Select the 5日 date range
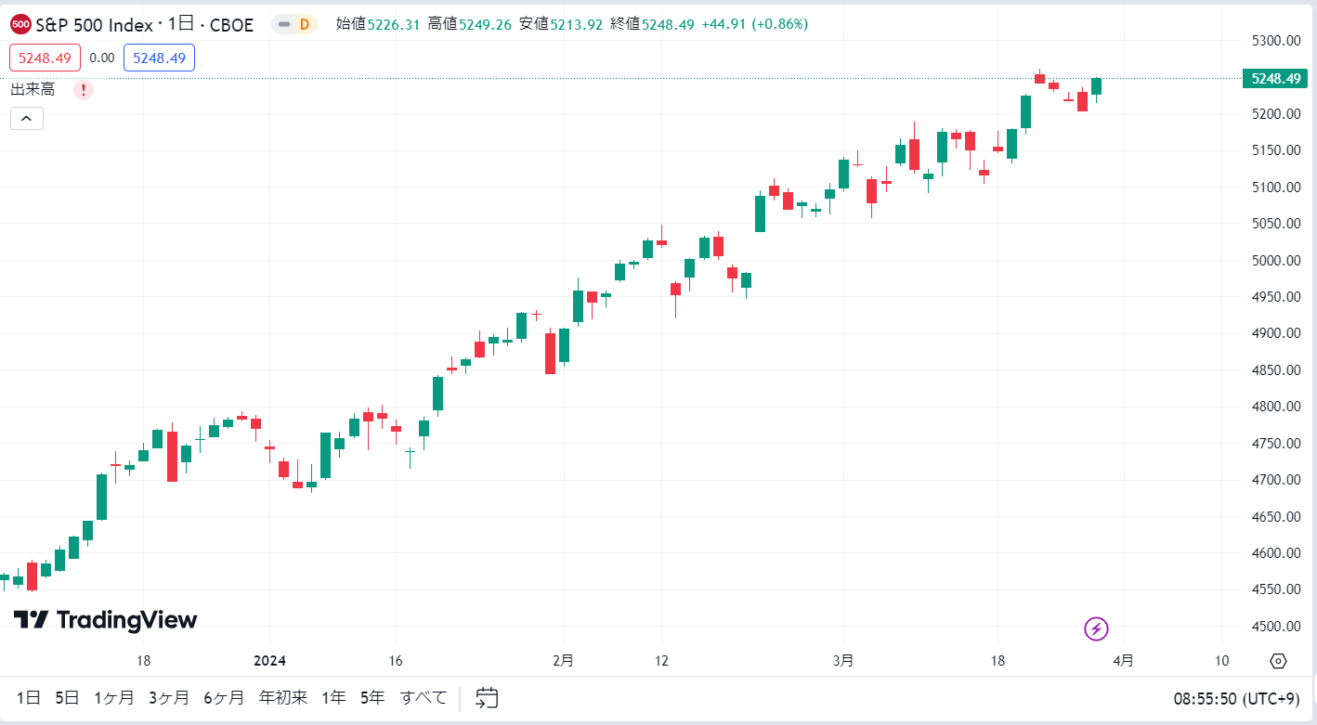This screenshot has width=1317, height=725. pos(68,698)
